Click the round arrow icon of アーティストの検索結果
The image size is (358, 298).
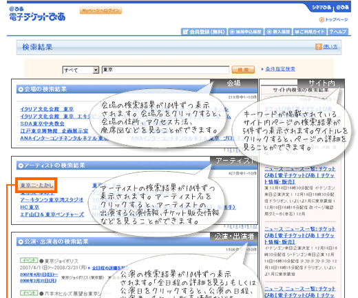[21, 166]
